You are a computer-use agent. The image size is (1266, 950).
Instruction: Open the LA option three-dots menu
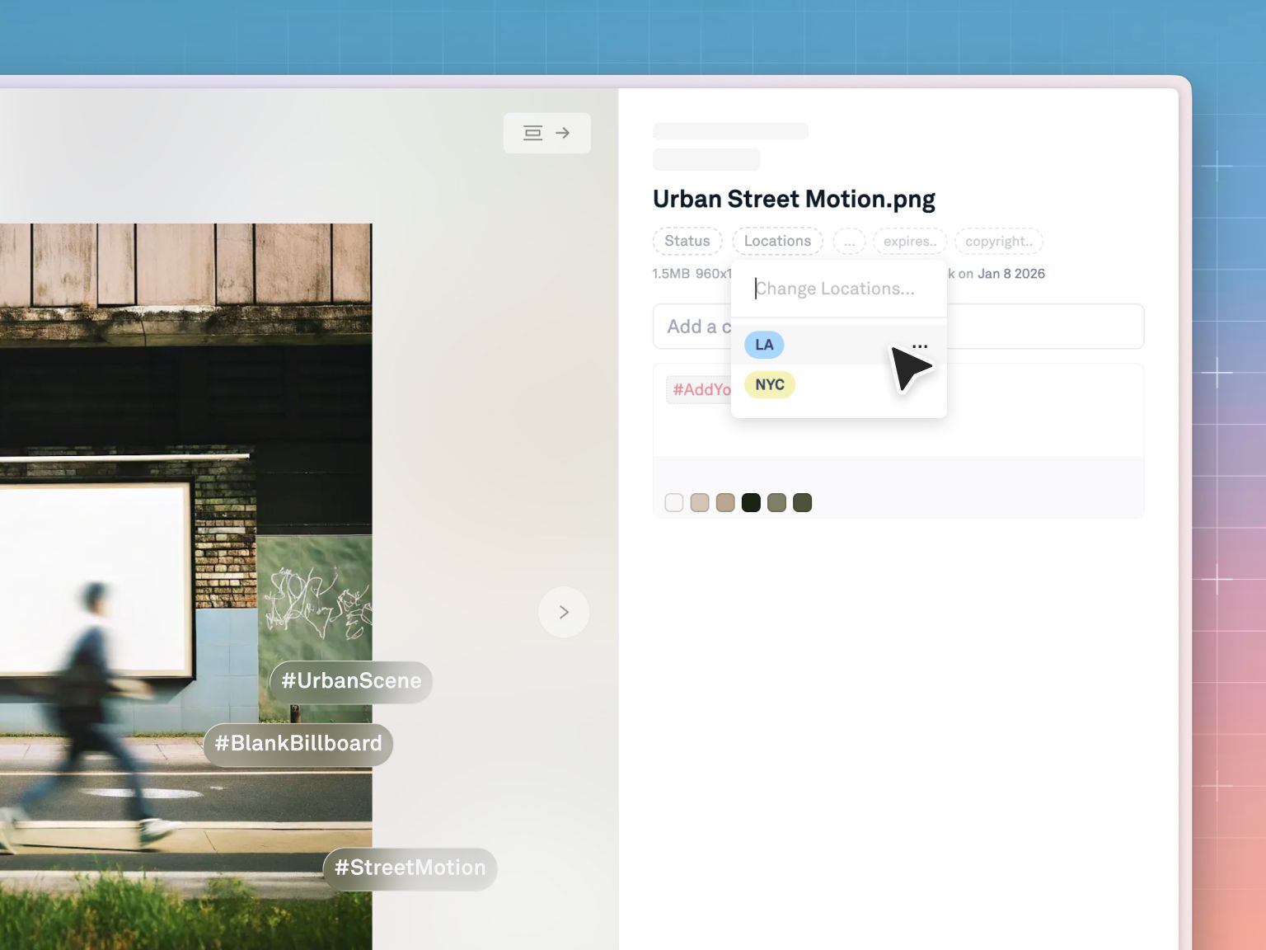[920, 346]
